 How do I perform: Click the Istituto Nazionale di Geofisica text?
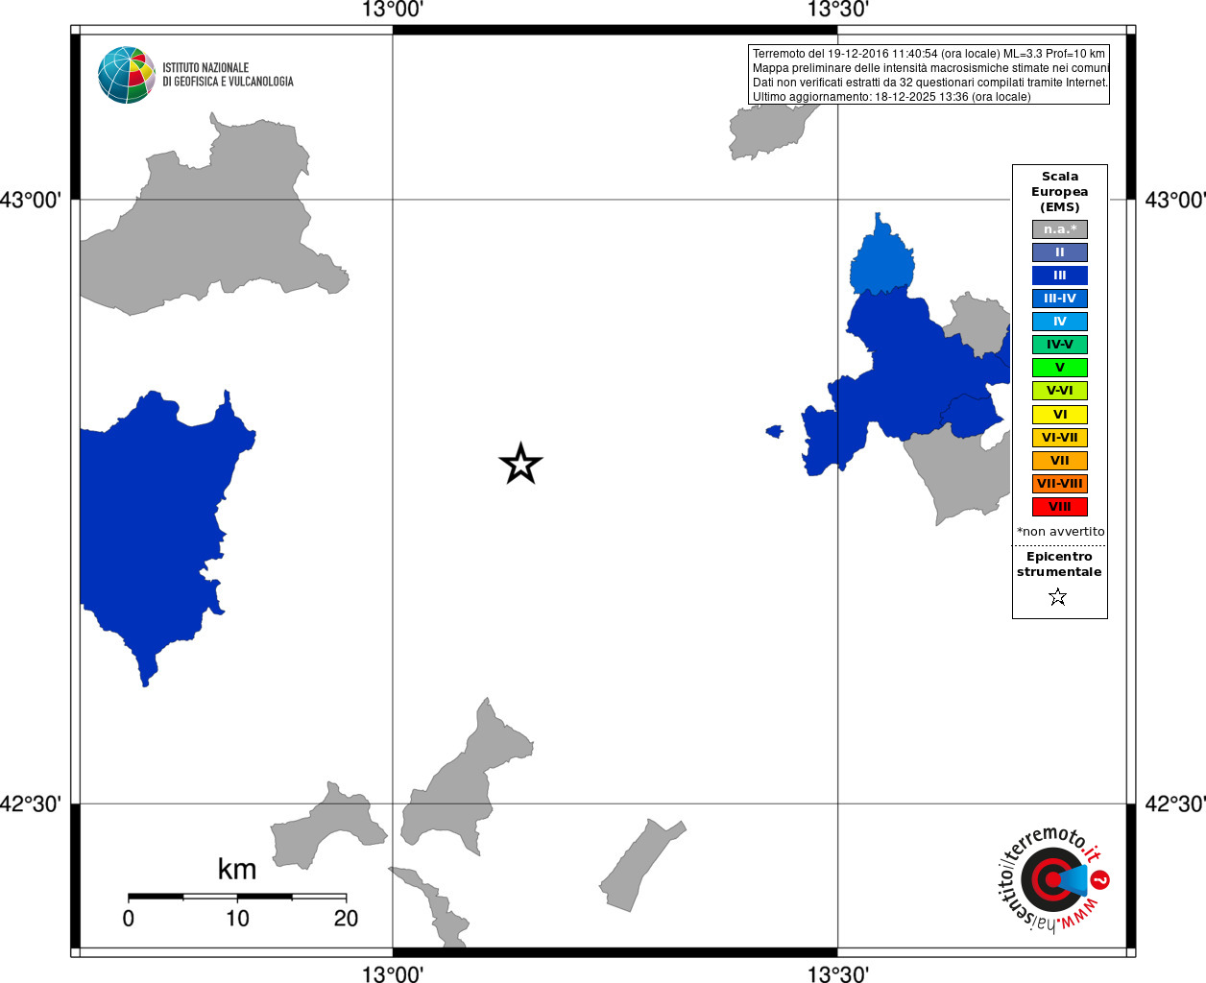[x=228, y=75]
